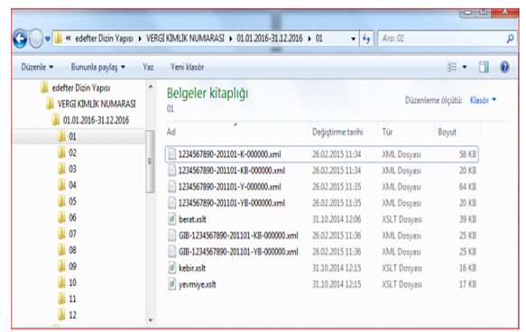Click the navigation pane scroll down arrow
This screenshot has height=332, width=526.
[x=151, y=320]
